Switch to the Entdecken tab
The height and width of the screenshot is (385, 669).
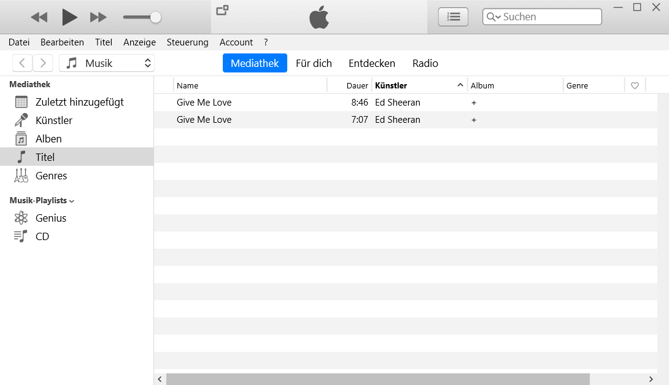coord(371,63)
